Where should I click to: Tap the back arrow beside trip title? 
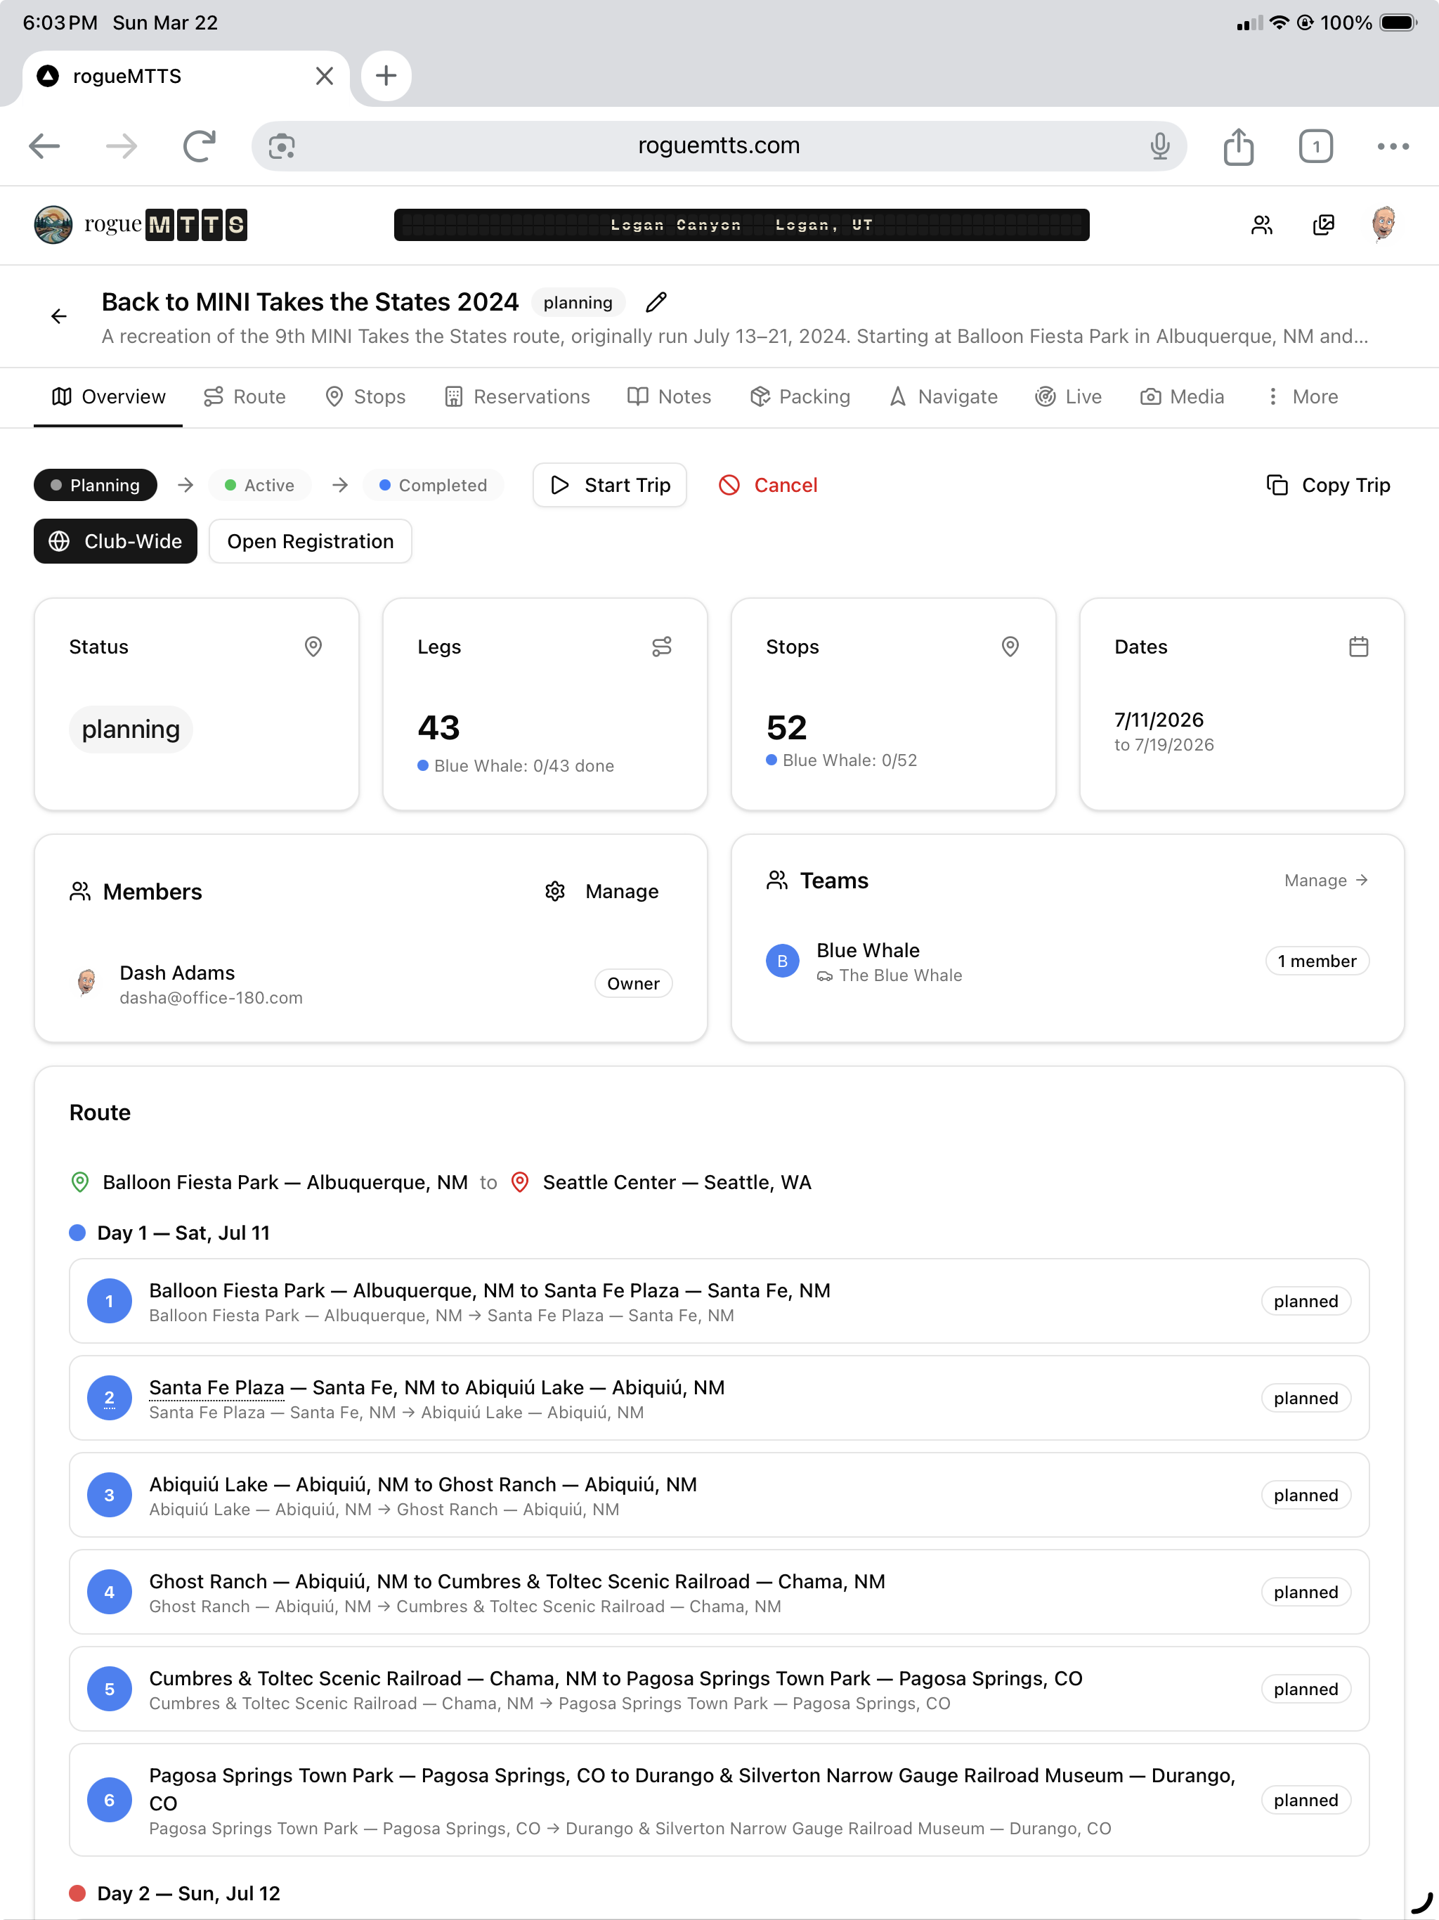pos(59,317)
